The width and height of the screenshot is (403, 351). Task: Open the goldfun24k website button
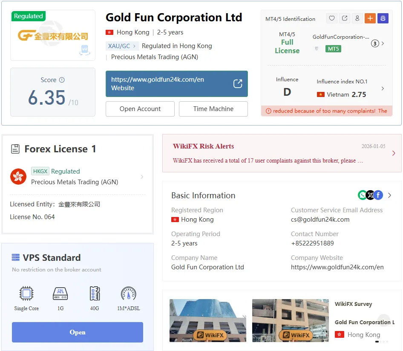[176, 84]
